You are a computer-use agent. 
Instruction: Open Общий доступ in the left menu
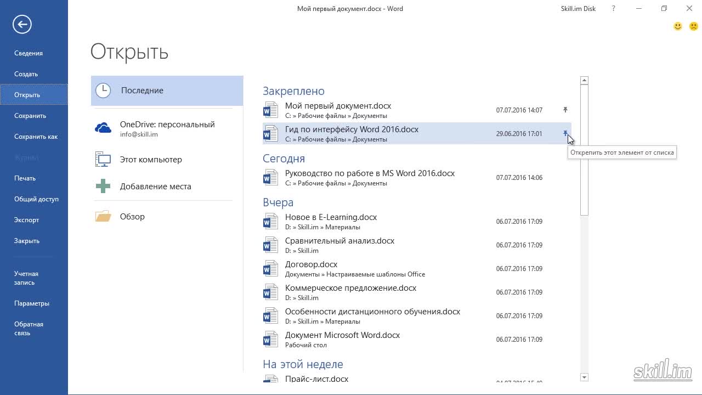(x=34, y=199)
